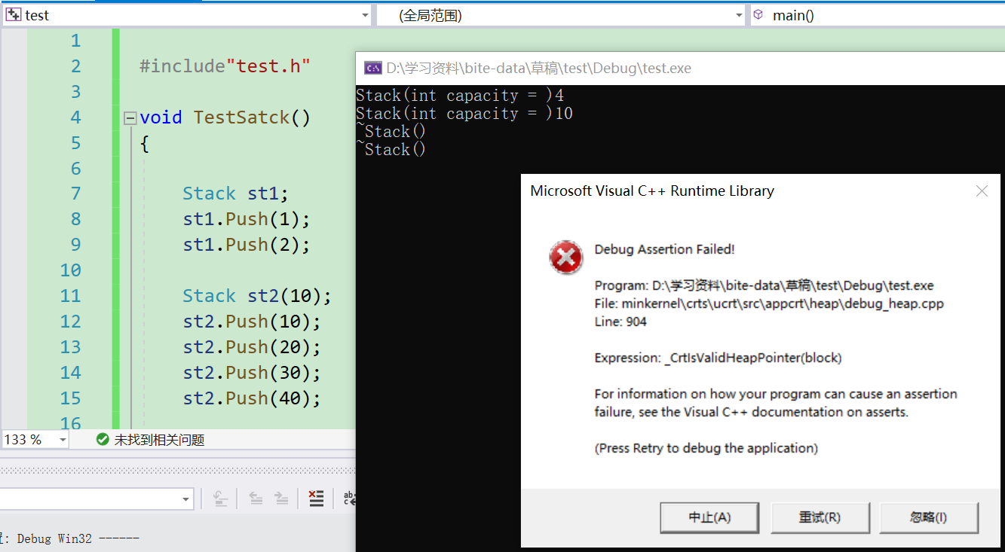
Task: Click on the st2.Push(40); line
Action: [x=252, y=398]
